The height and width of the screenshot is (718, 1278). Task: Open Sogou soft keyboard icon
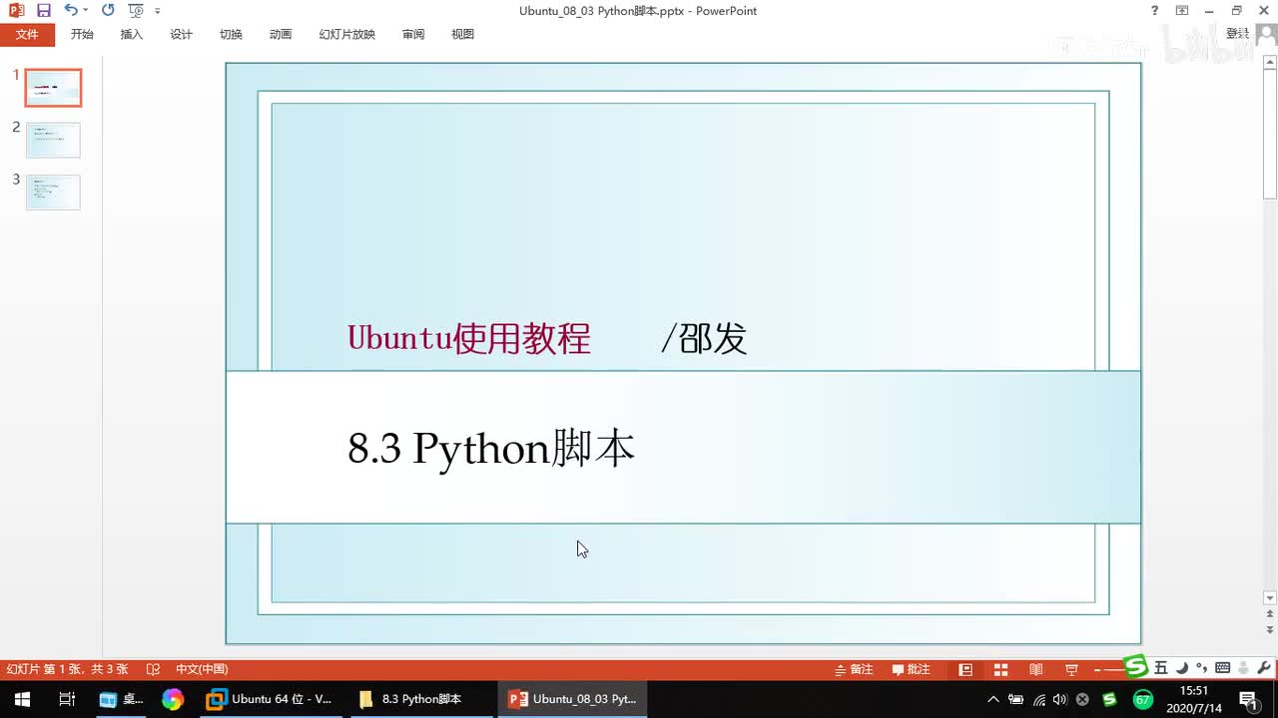coord(1222,667)
